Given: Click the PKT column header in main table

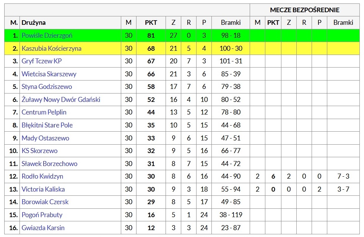Looking at the screenshot, I should (151, 23).
